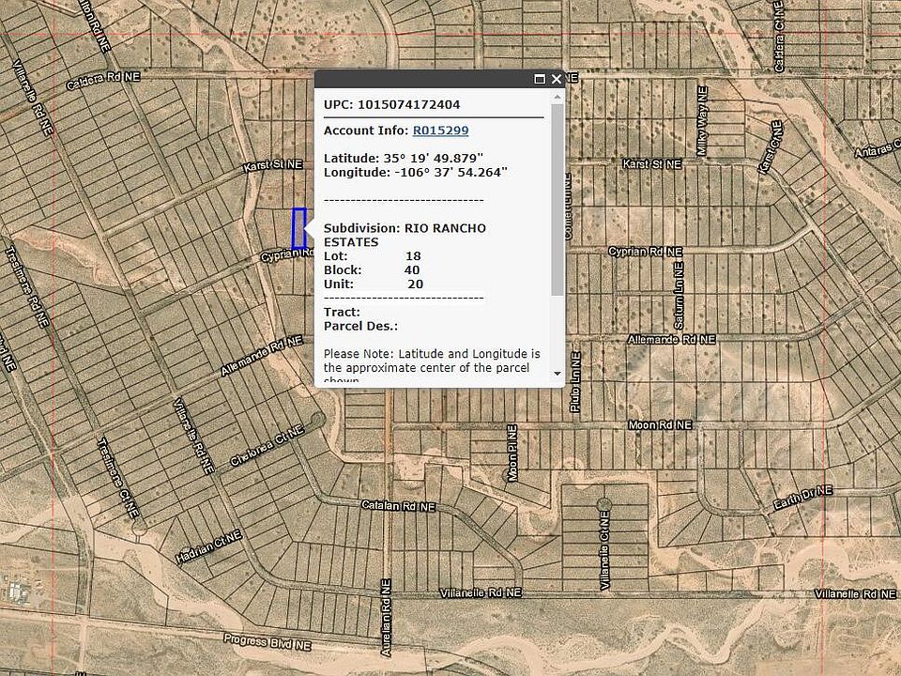Click the popup's dark title bar
The height and width of the screenshot is (676, 901).
click(422, 80)
